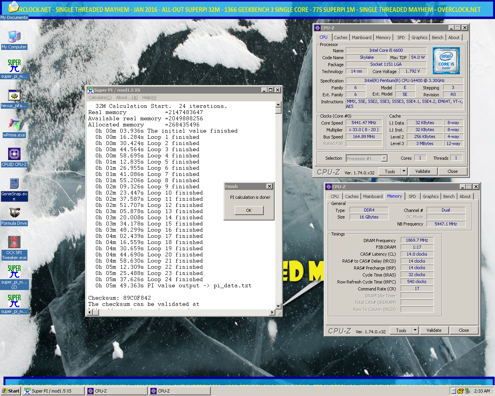This screenshot has height=396, width=495.
Task: Click Validate in upper CPU-Z window
Action: tap(423, 171)
